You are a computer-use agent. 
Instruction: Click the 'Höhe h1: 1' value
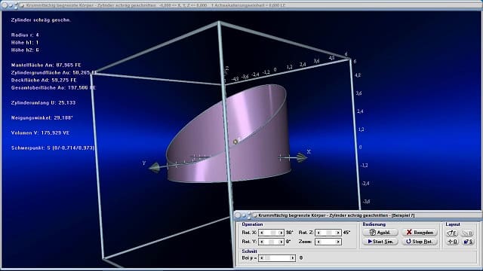(25, 42)
